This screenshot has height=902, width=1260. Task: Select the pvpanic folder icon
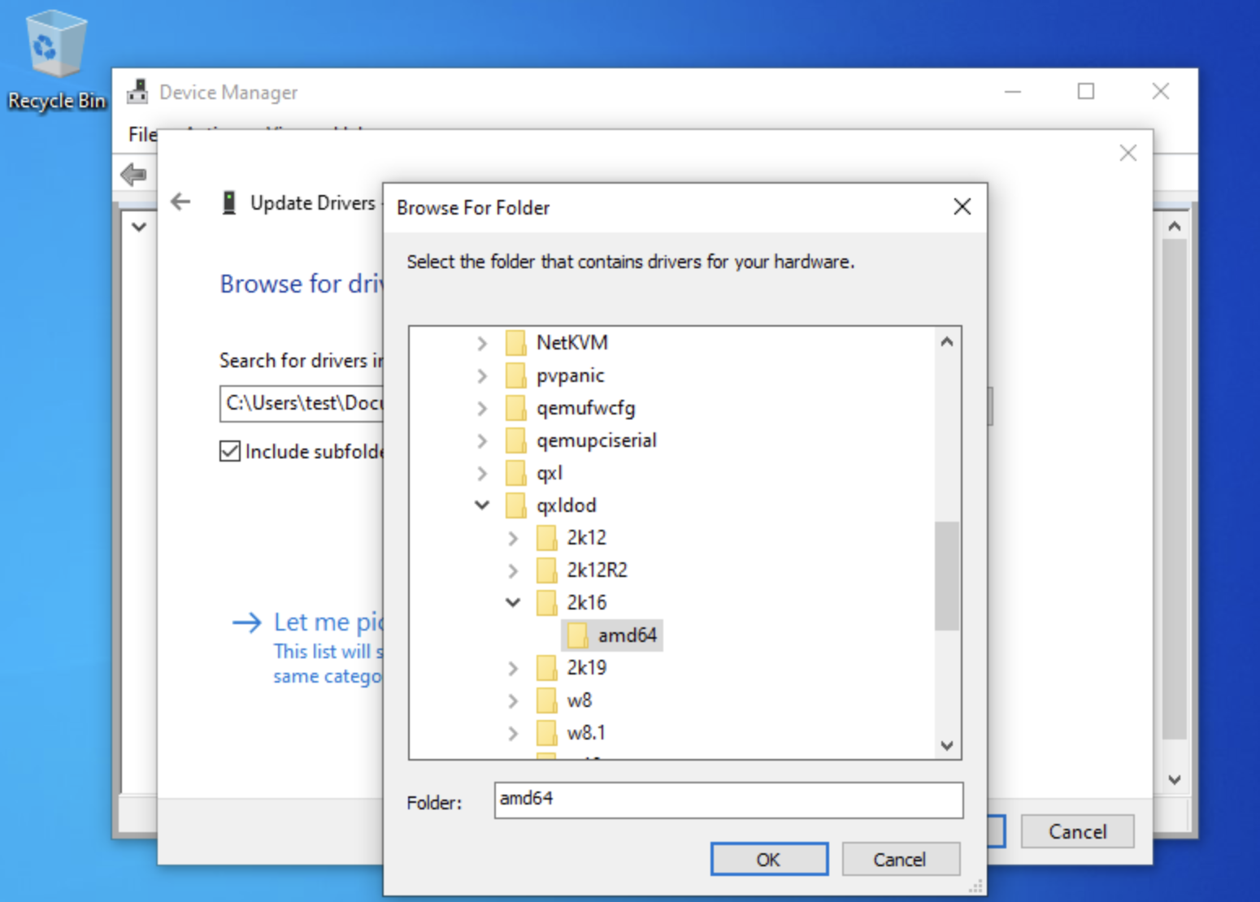(515, 375)
